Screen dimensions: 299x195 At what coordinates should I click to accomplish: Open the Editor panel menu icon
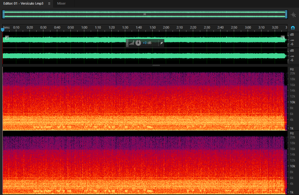point(49,4)
